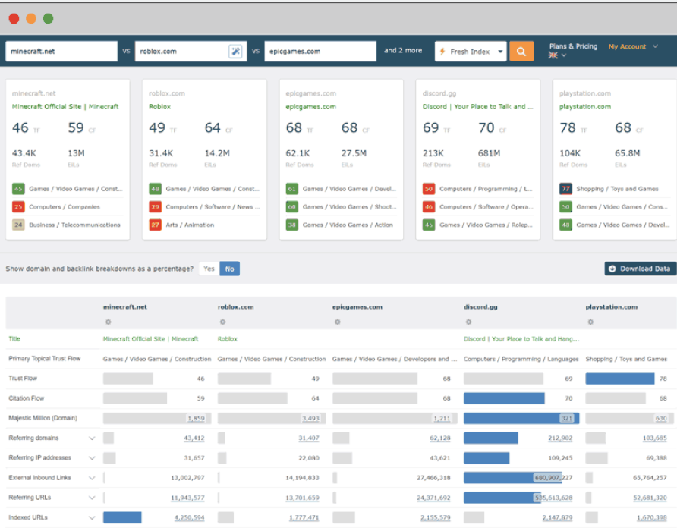This screenshot has width=677, height=528.
Task: Keep breakdowns as numbers by clicking No
Action: pyautogui.click(x=229, y=269)
